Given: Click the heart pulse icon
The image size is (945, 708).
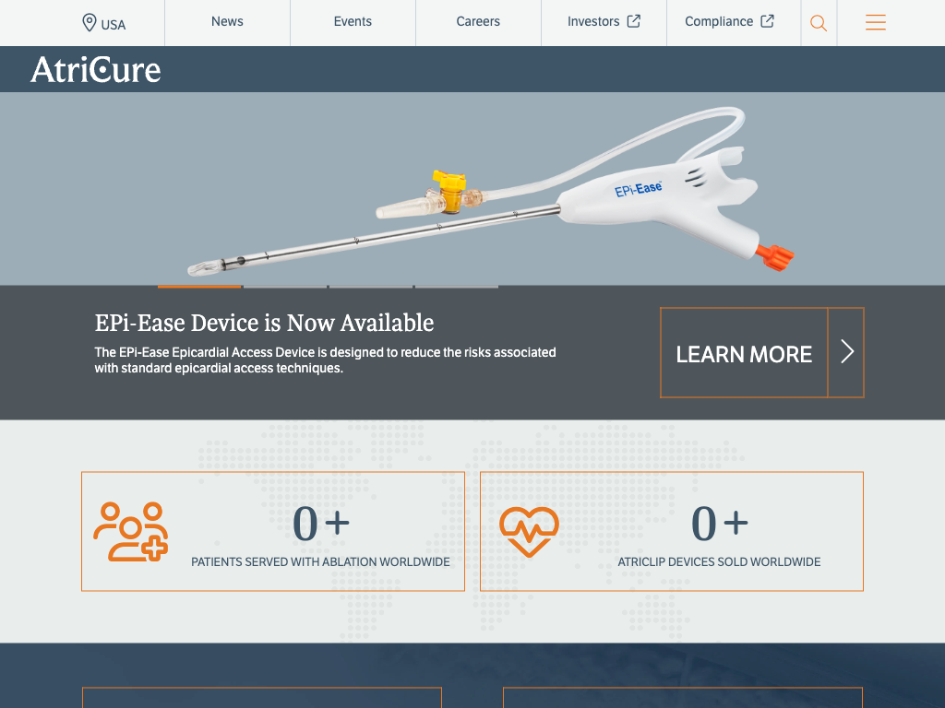Looking at the screenshot, I should (529, 532).
